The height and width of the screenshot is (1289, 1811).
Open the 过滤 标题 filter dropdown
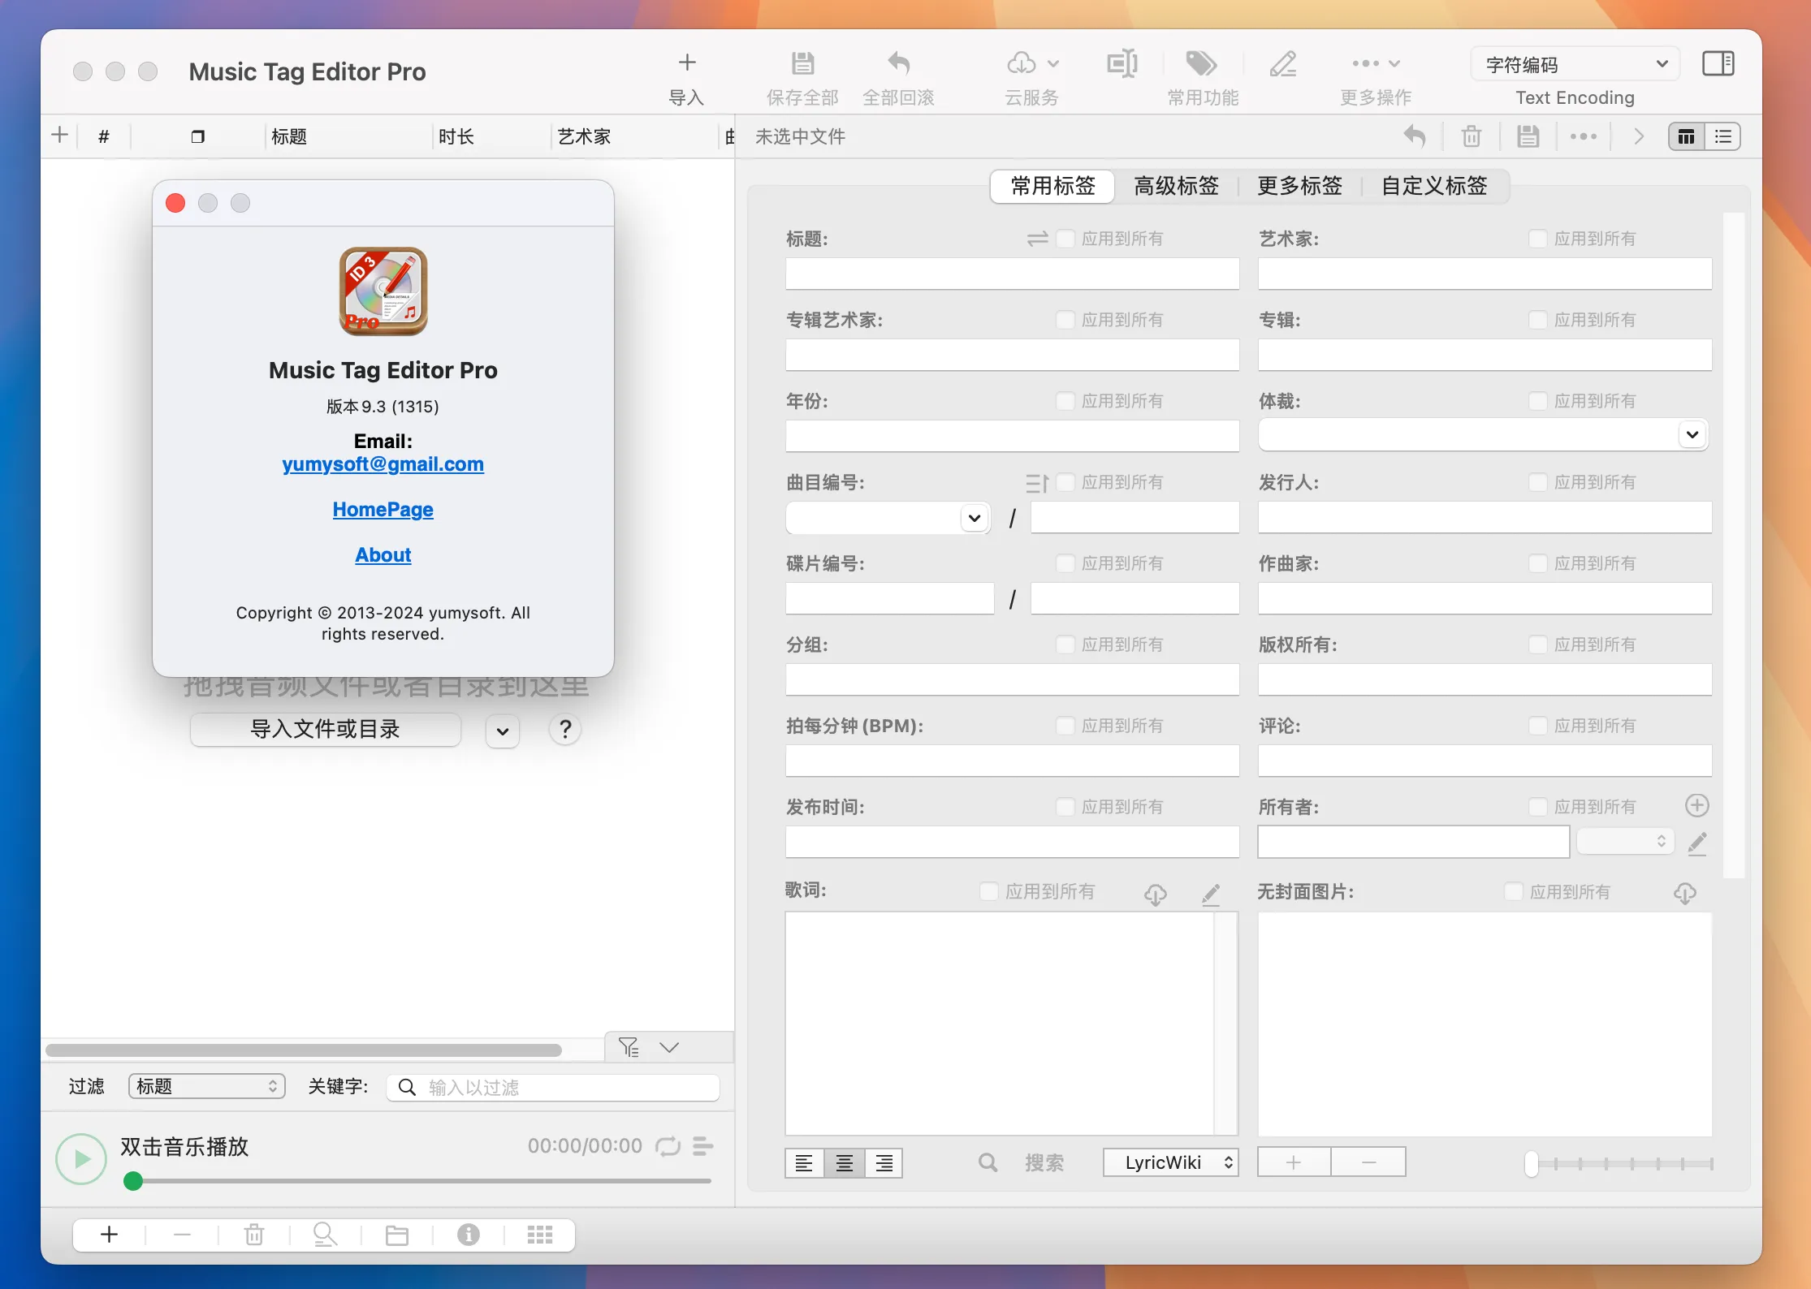point(207,1086)
